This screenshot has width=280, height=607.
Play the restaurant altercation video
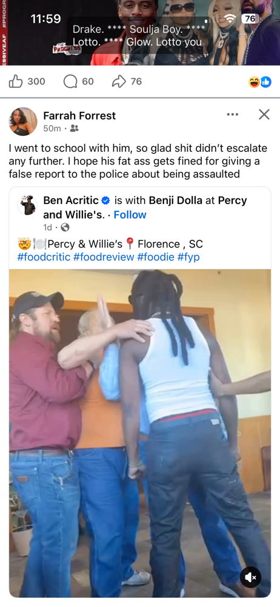pyautogui.click(x=140, y=433)
